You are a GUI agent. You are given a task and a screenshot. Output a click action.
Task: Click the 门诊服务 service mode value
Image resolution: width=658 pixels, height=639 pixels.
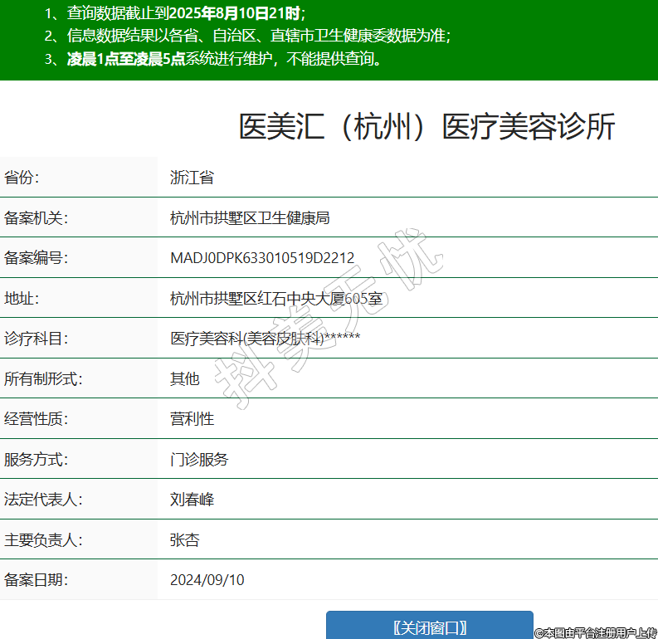(x=199, y=459)
